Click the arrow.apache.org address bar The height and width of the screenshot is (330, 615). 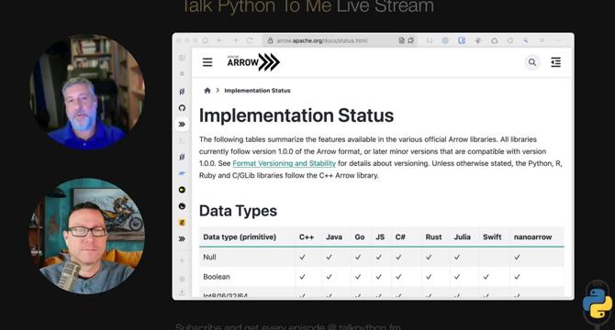point(322,40)
